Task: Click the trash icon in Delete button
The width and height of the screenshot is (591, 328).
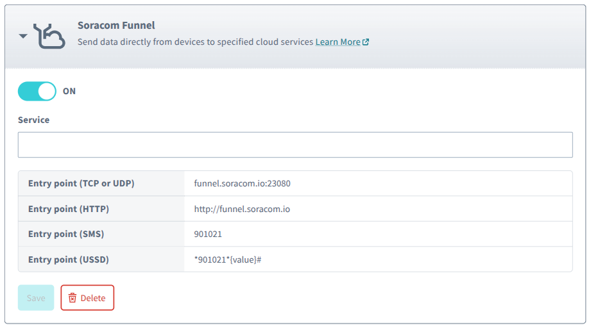Action: tap(73, 298)
